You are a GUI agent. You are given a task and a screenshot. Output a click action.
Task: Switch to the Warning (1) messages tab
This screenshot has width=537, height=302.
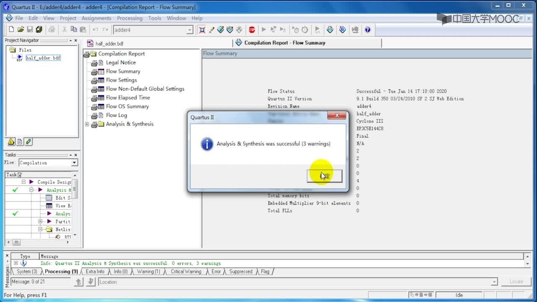148,271
